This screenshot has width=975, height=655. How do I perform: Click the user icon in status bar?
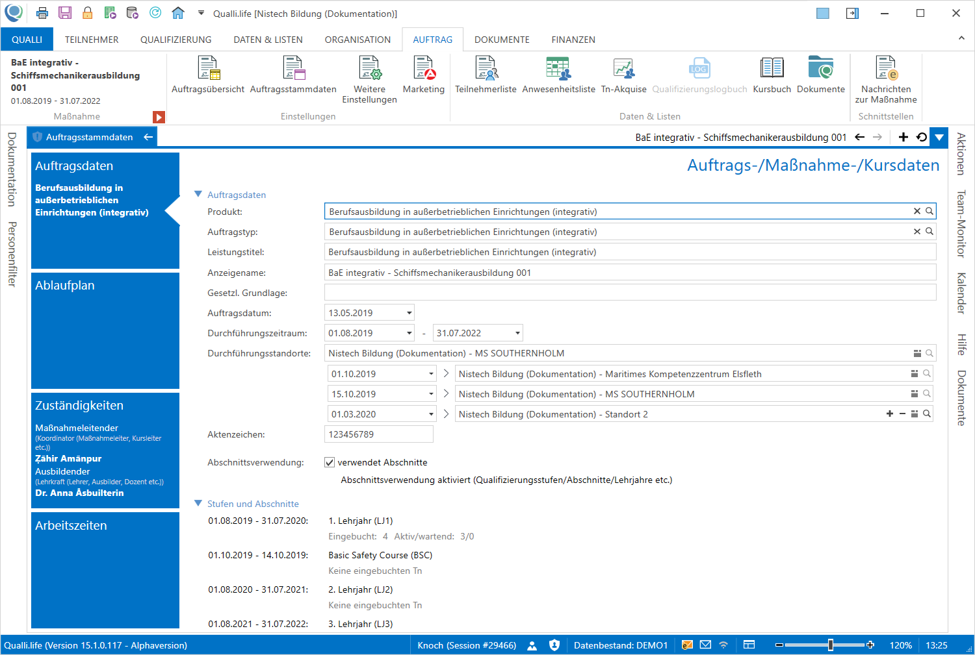532,645
